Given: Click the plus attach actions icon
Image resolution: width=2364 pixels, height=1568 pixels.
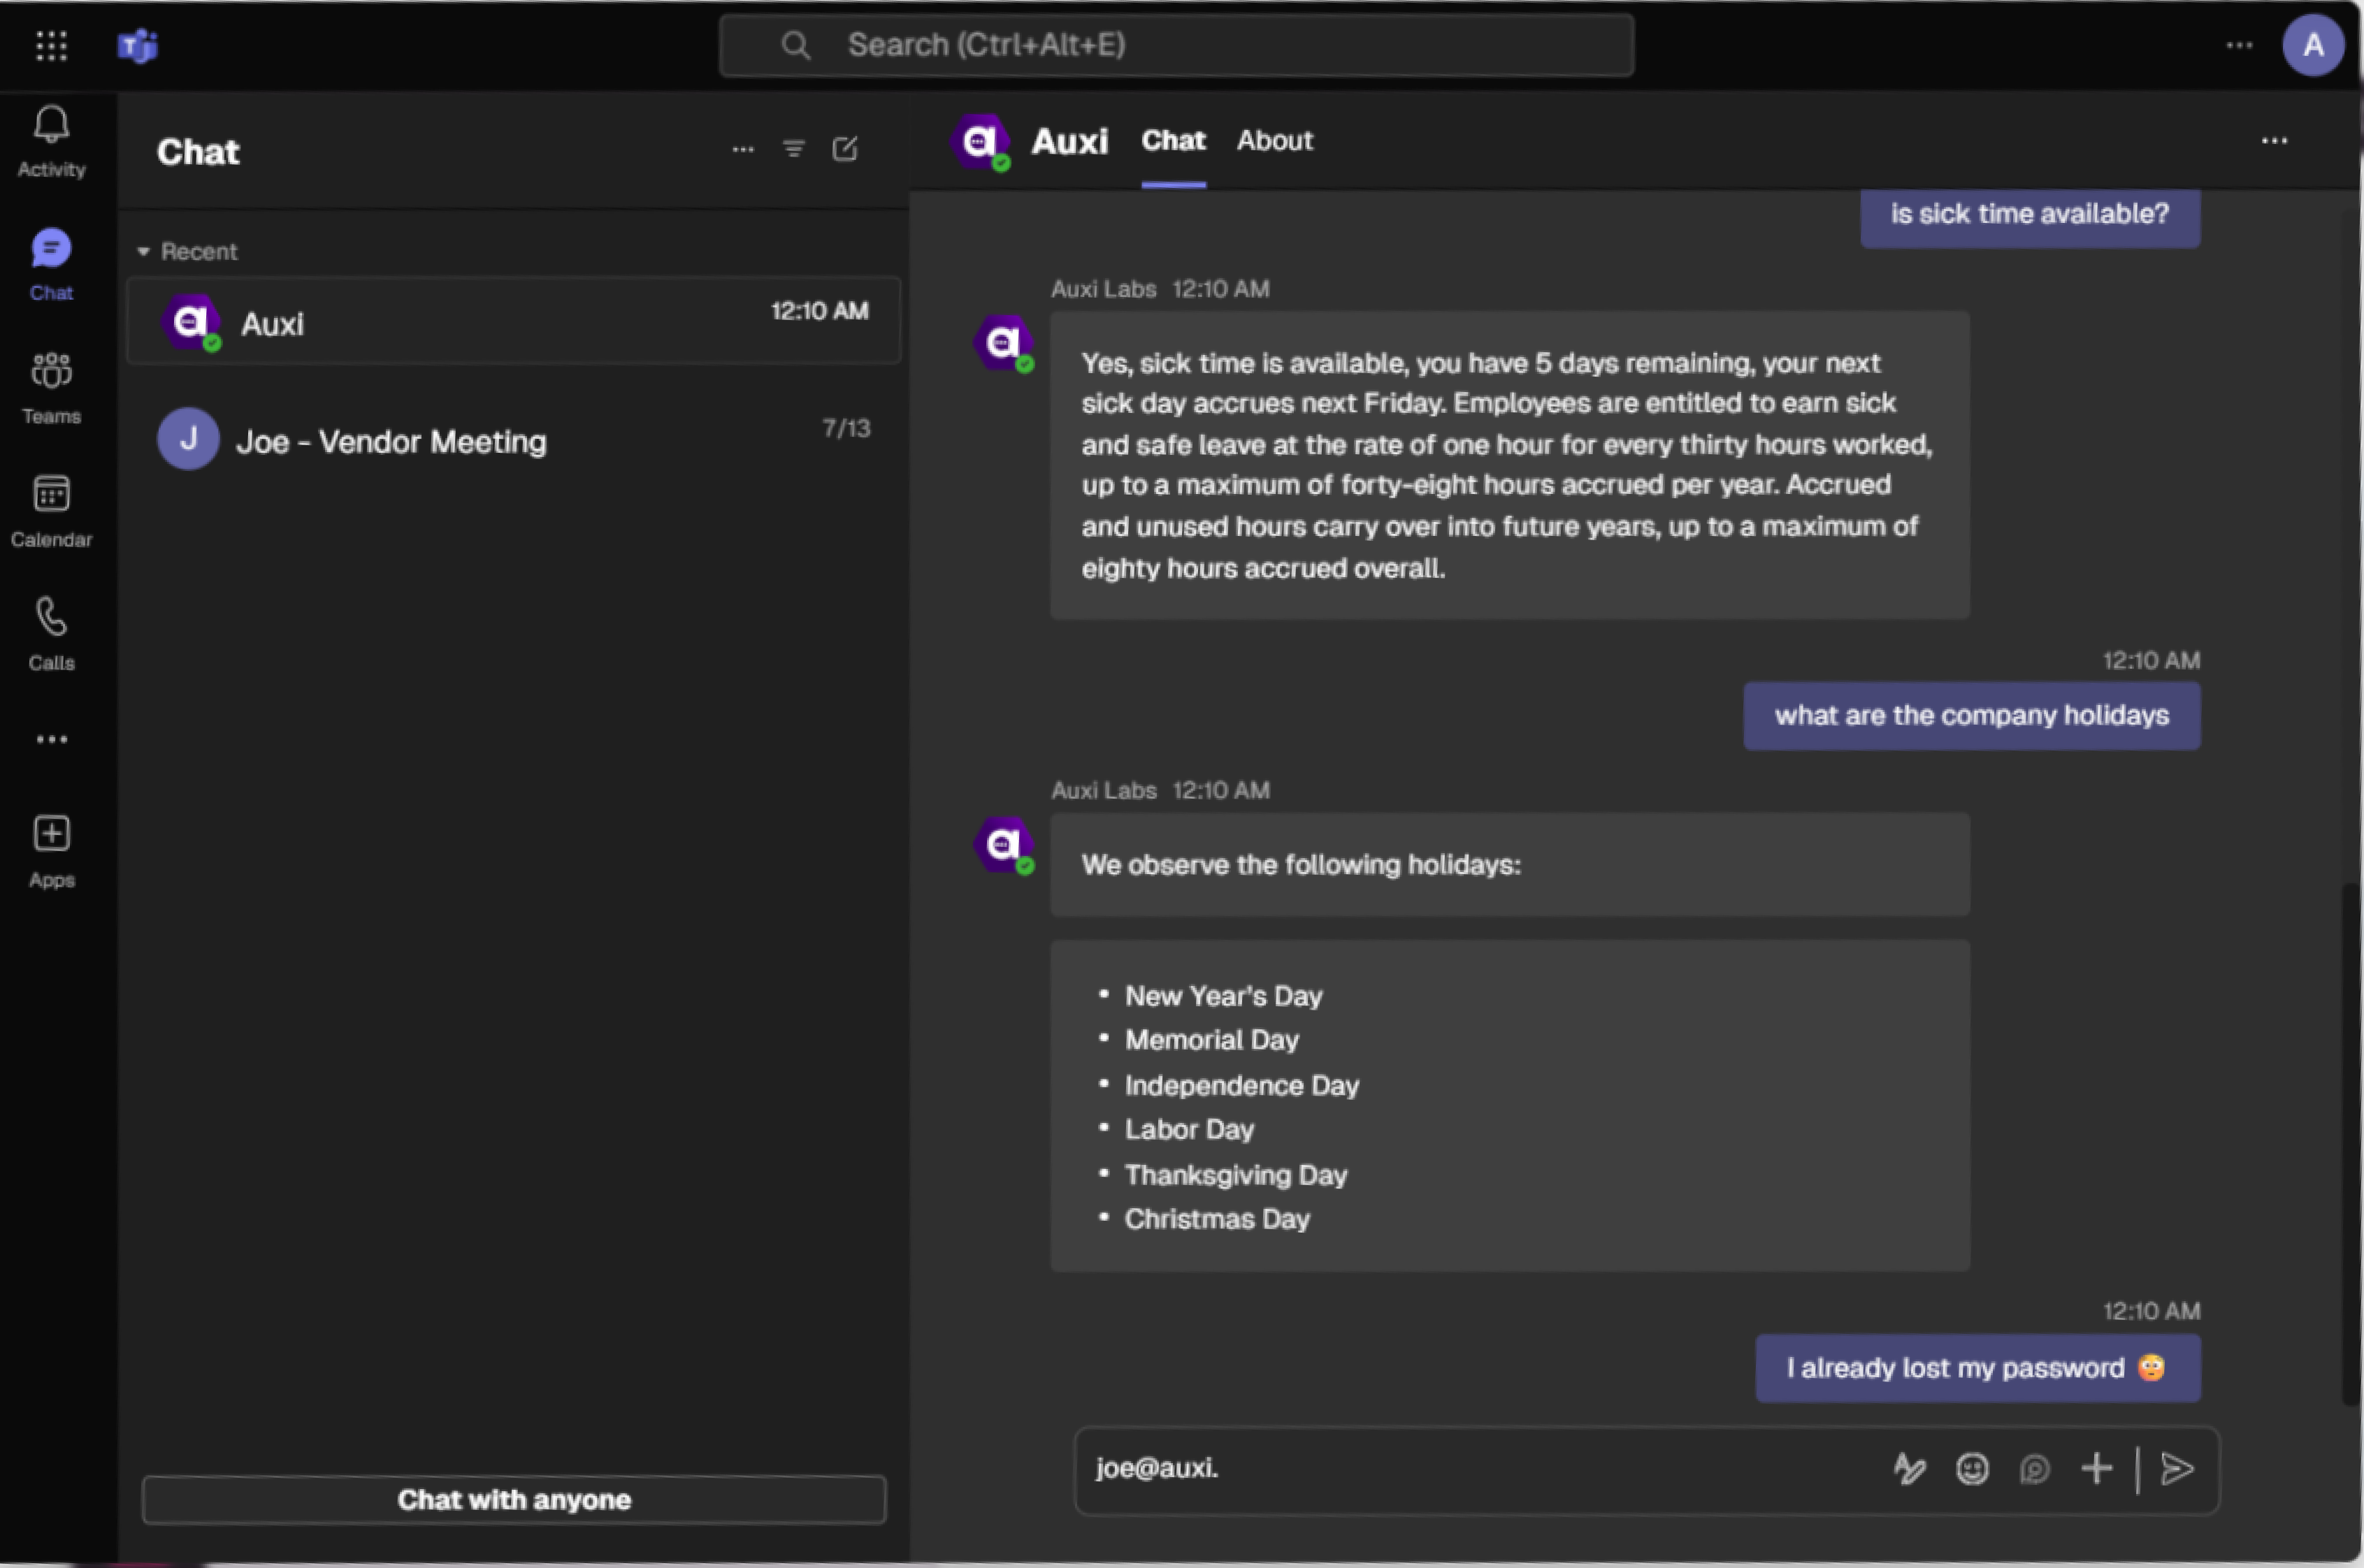Looking at the screenshot, I should tap(2096, 1469).
